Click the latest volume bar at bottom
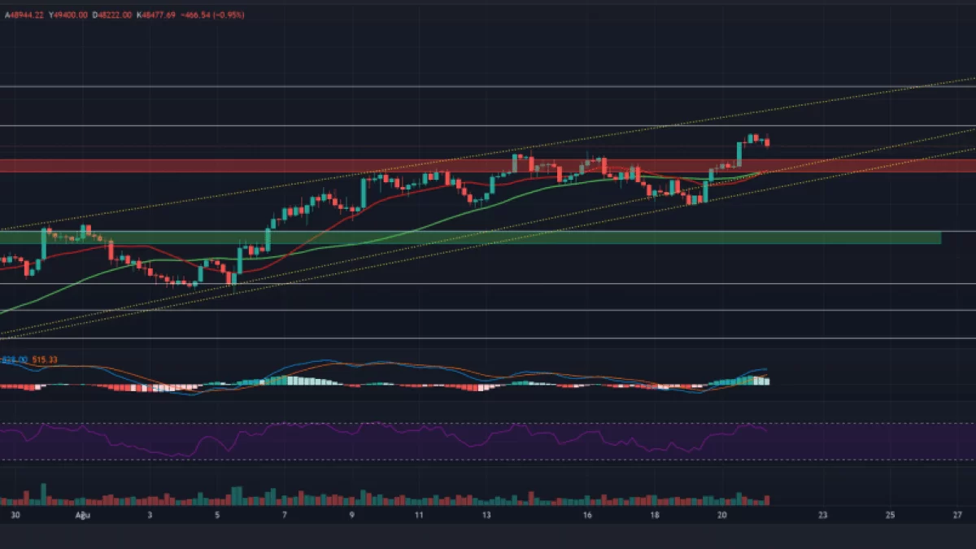 point(767,500)
